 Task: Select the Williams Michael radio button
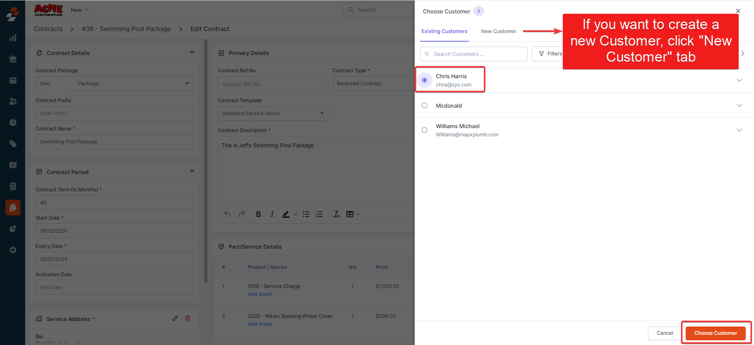pyautogui.click(x=425, y=130)
